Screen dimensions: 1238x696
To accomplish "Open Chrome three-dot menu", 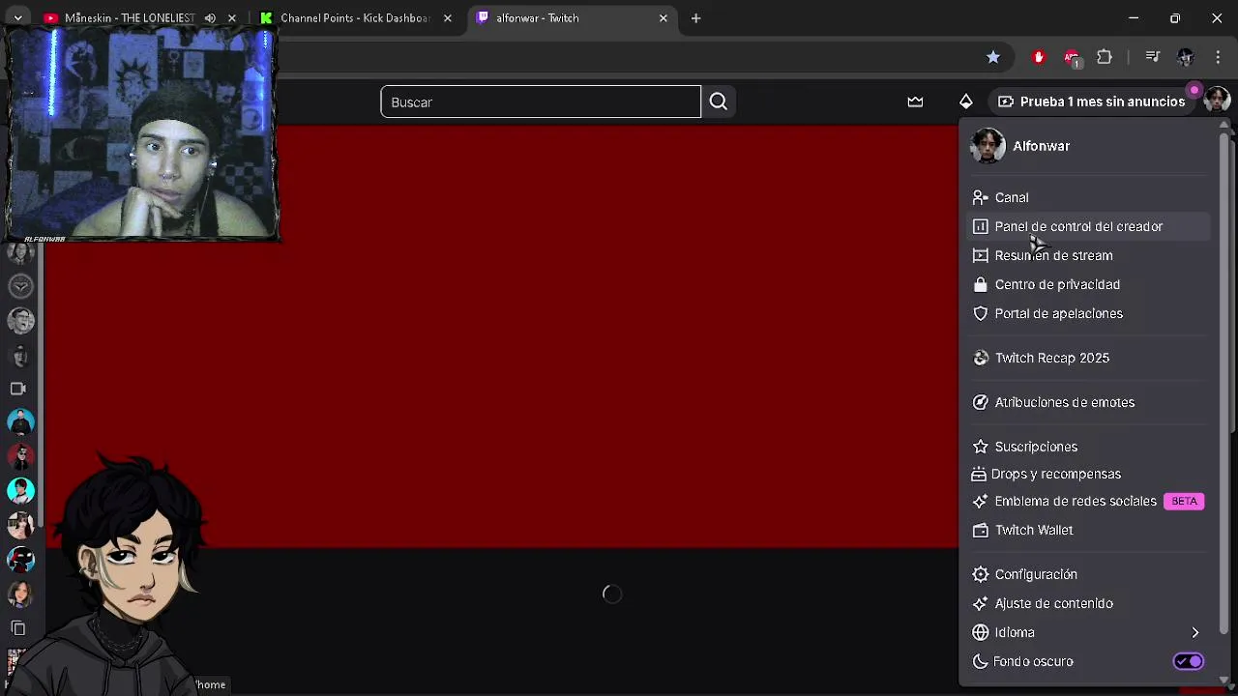I will [x=1218, y=57].
